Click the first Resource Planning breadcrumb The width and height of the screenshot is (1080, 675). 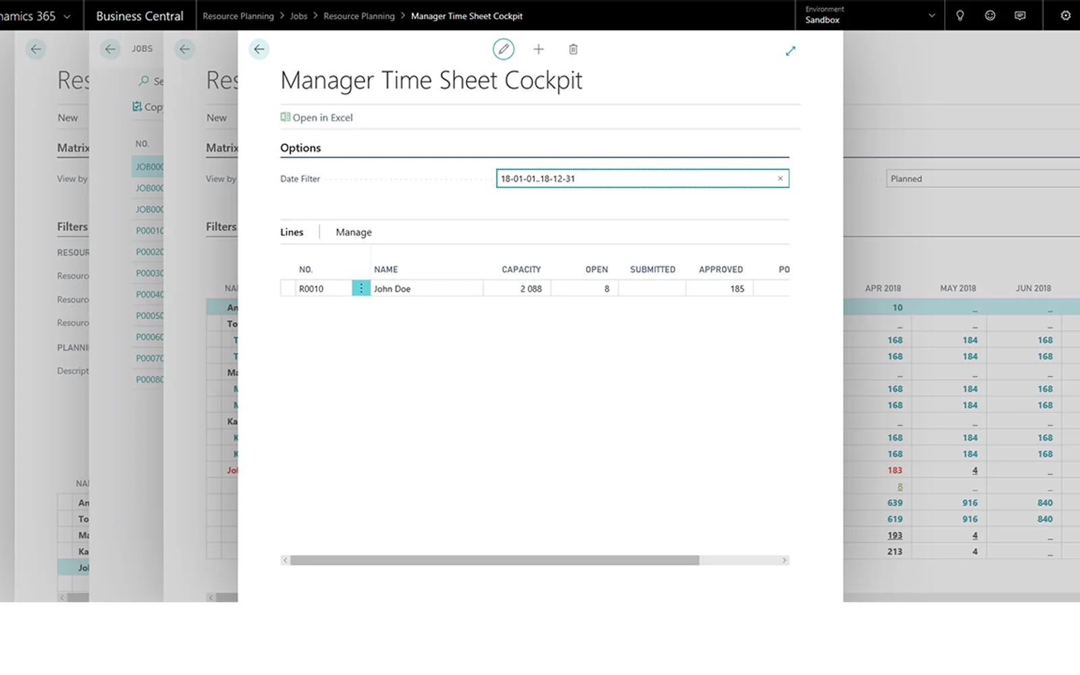tap(238, 16)
